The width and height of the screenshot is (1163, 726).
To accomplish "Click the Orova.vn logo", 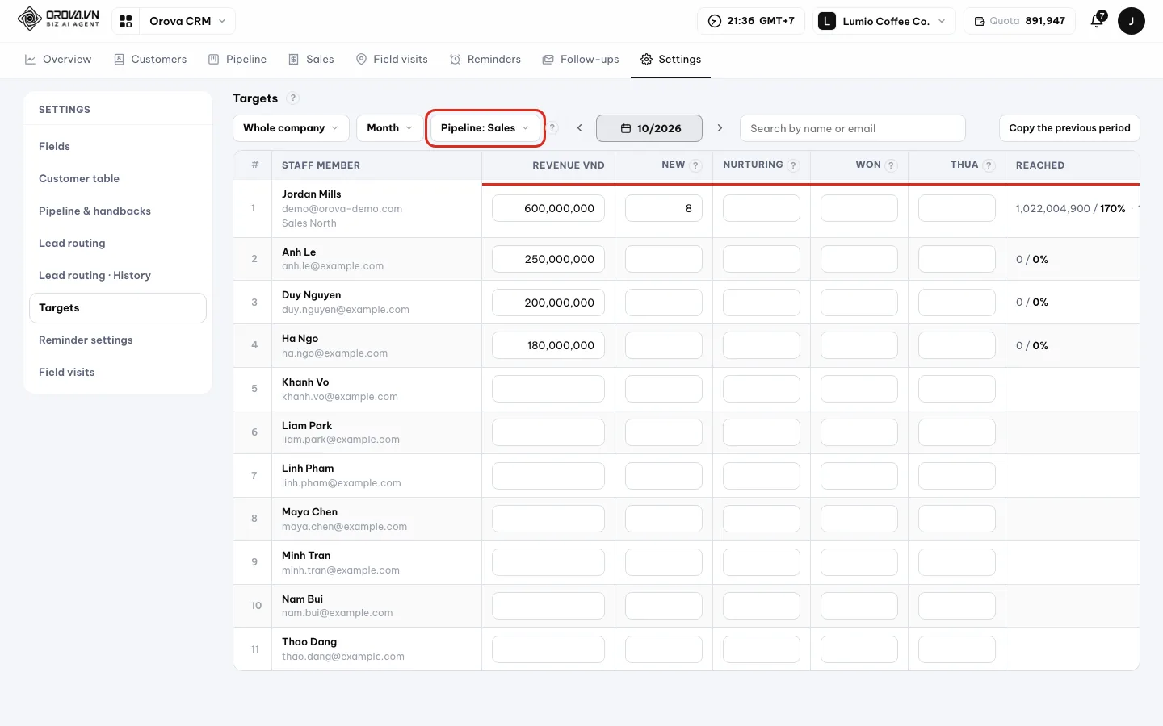I will 58,19.
